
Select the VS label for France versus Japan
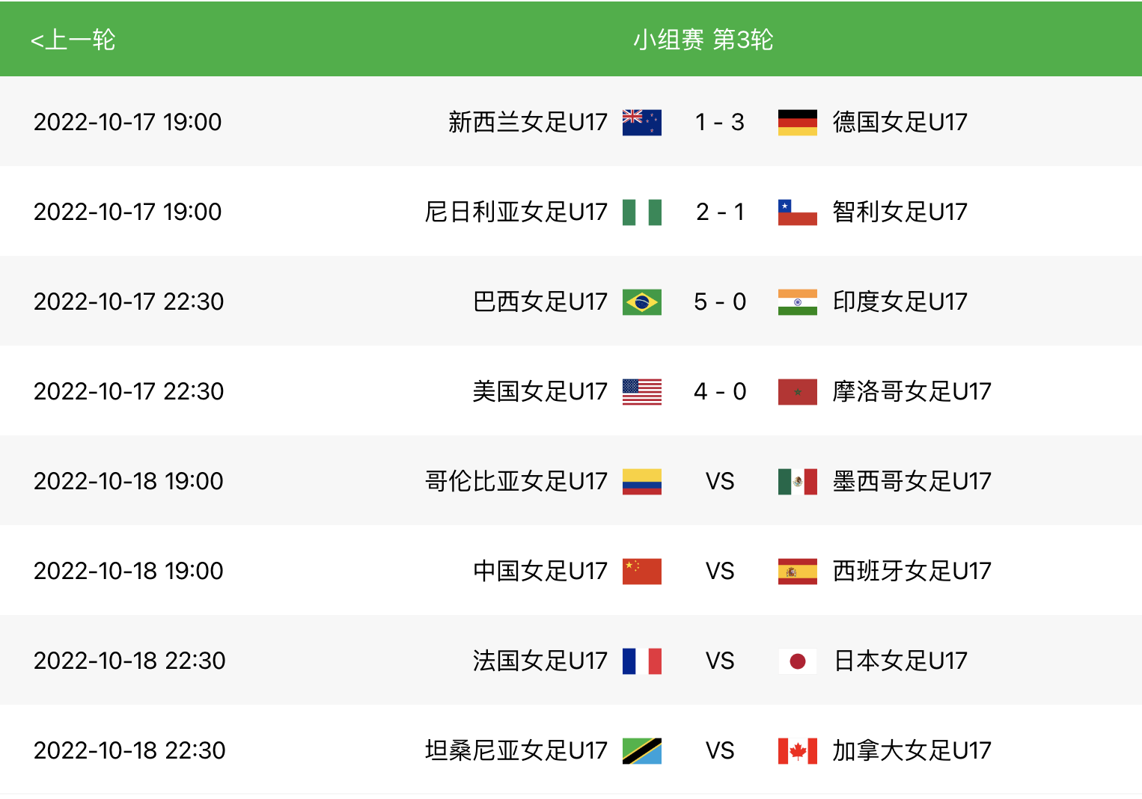click(720, 661)
